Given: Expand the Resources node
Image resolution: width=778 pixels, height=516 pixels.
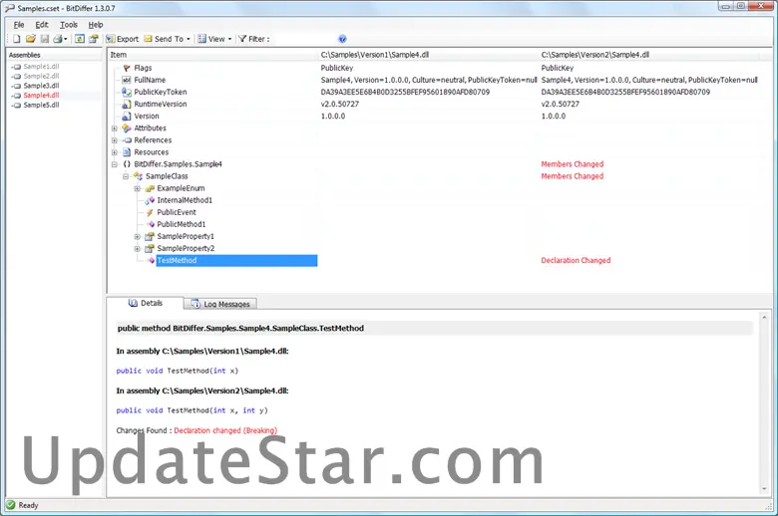Looking at the screenshot, I should (x=115, y=152).
